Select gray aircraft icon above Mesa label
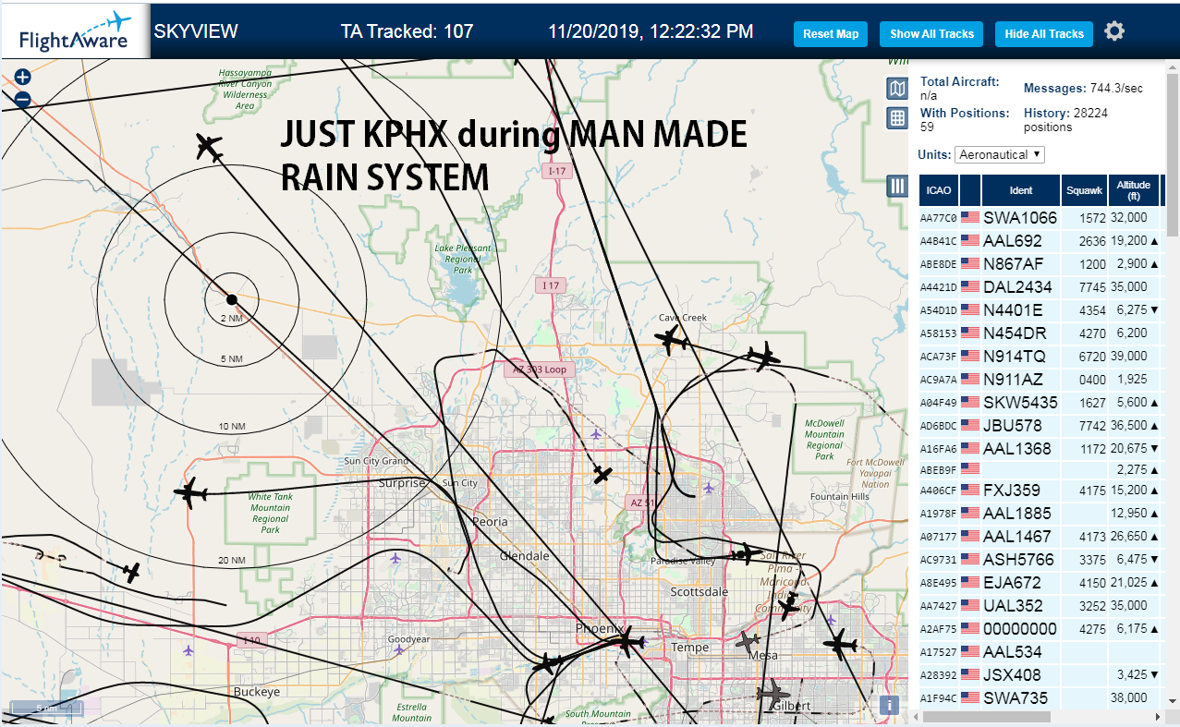This screenshot has height=727, width=1180. tap(748, 641)
